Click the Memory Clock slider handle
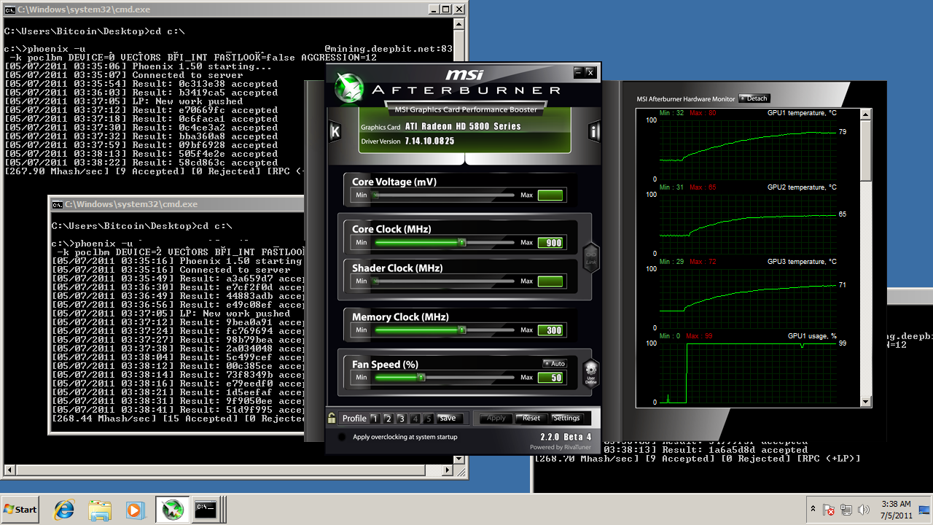Viewport: 933px width, 525px height. pyautogui.click(x=462, y=330)
